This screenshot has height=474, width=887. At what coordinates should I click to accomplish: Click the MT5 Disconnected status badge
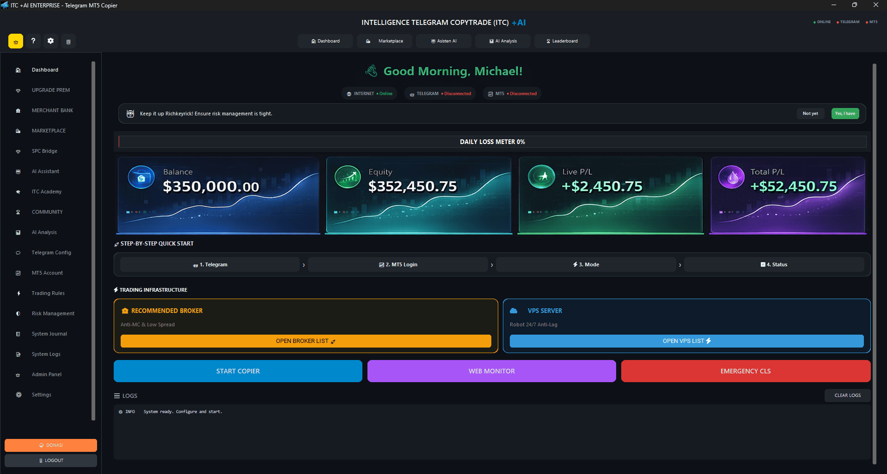coord(512,93)
